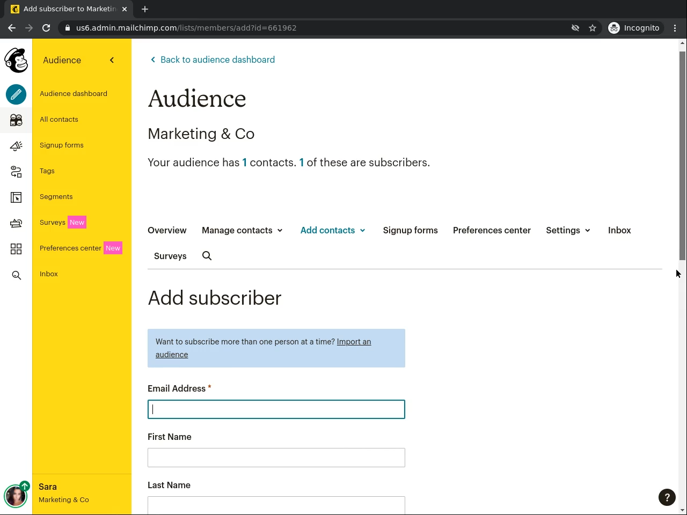Focus the Email Address input field

point(276,409)
